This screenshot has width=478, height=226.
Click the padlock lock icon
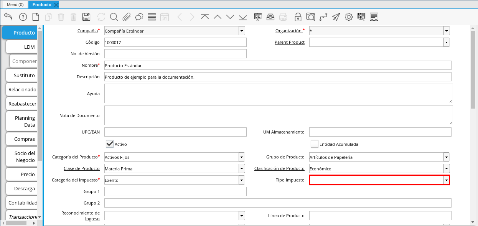298,17
